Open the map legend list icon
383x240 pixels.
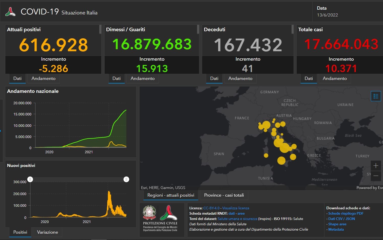coord(376,96)
